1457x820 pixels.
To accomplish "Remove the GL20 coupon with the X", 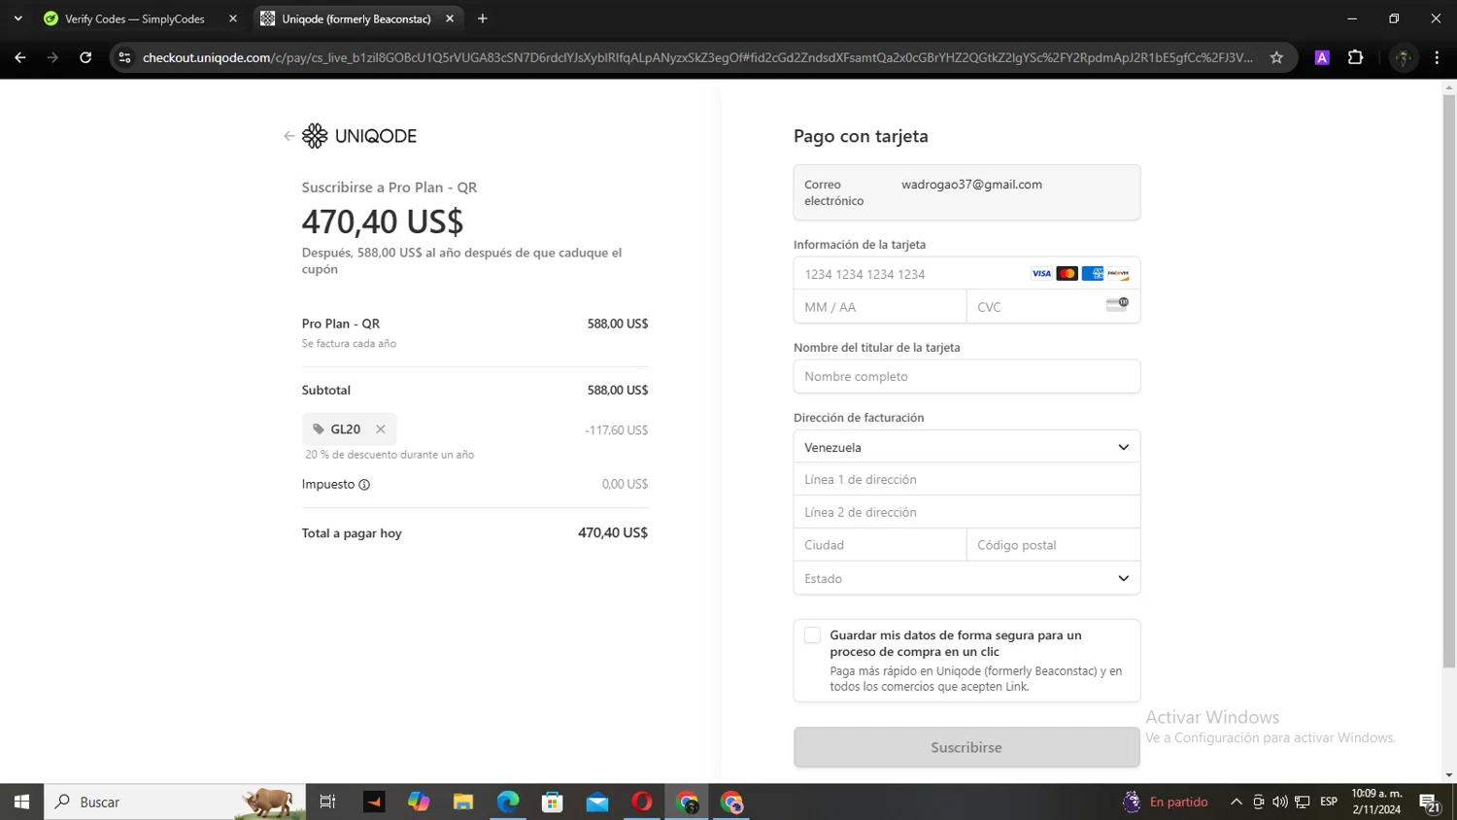I will click(381, 429).
